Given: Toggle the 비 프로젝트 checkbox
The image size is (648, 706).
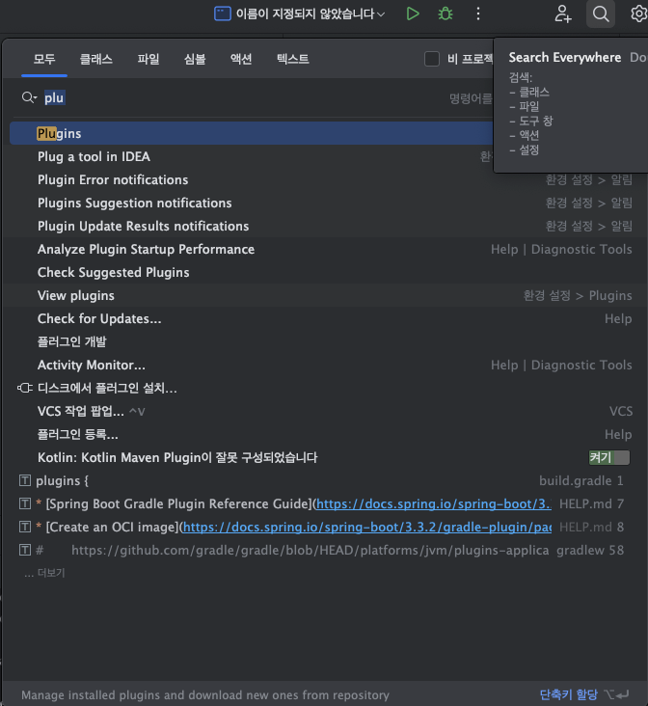Looking at the screenshot, I should click(x=432, y=59).
